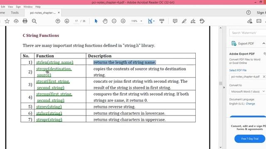Open the Window menu

point(28,7)
